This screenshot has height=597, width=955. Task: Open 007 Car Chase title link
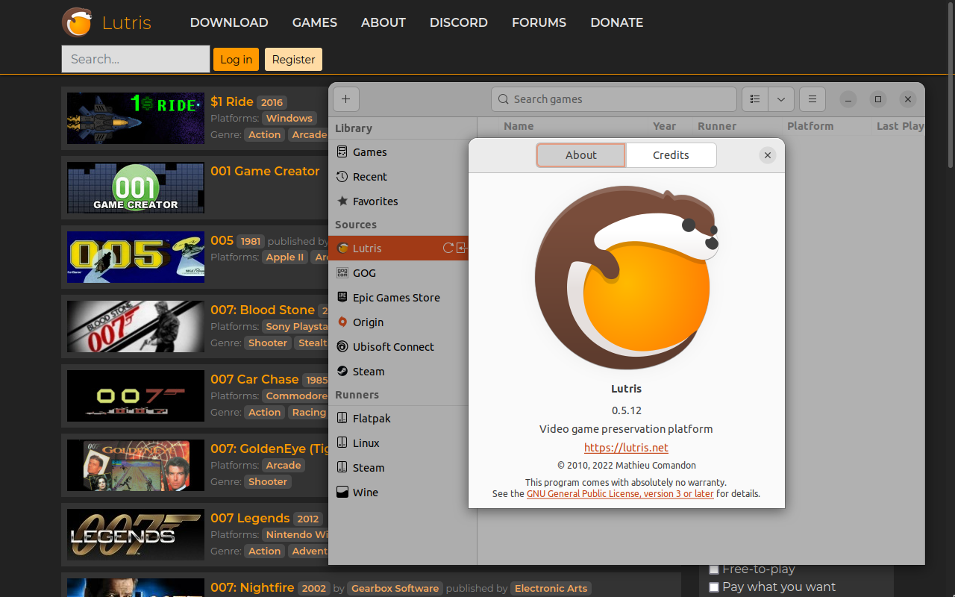(254, 379)
